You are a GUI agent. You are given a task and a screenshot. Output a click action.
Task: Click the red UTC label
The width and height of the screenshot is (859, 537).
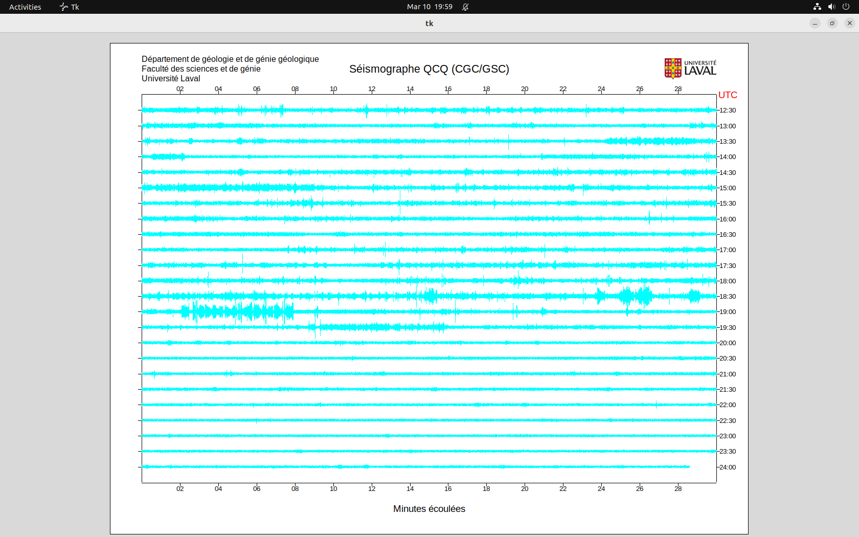pos(728,95)
